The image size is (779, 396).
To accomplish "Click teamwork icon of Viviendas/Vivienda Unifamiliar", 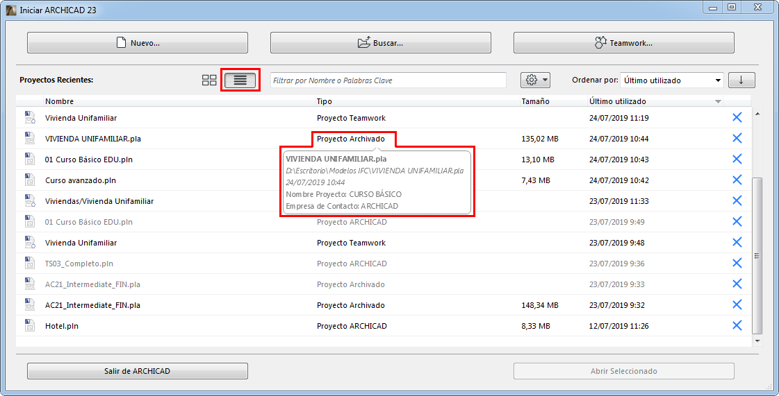I will click(x=30, y=200).
